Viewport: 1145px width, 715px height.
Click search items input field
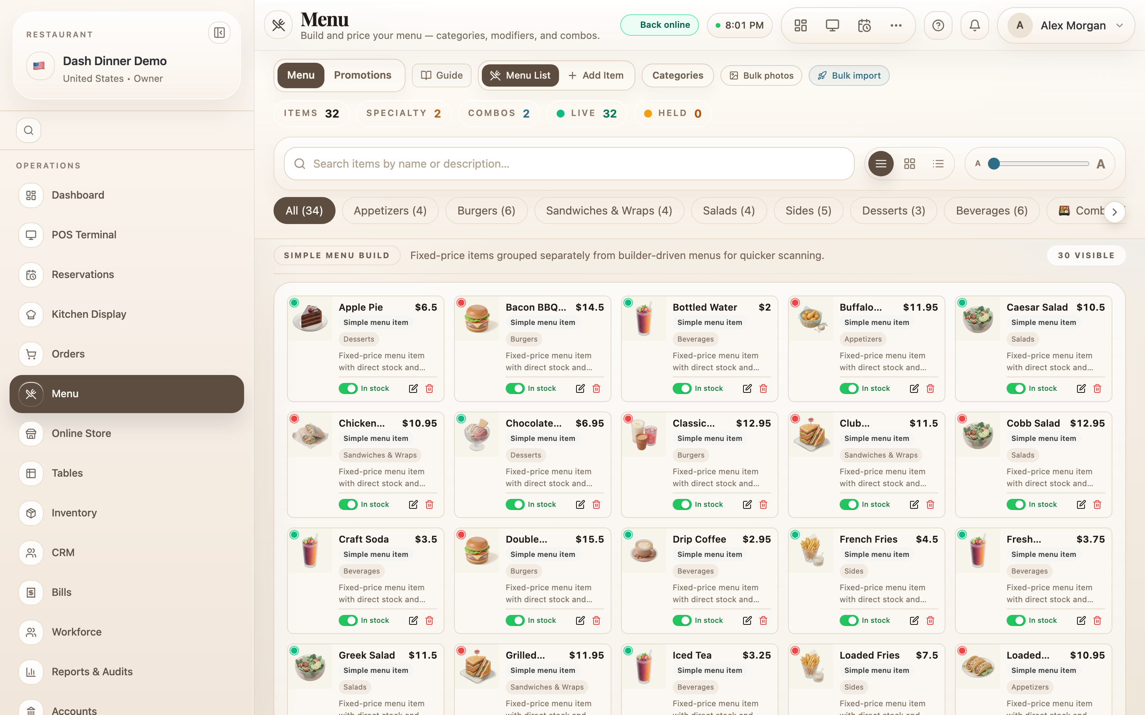tap(569, 164)
